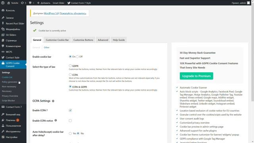Screen dimensions: 254x143
Task: Set Enable cookie bar to Off
Action: (77, 56)
